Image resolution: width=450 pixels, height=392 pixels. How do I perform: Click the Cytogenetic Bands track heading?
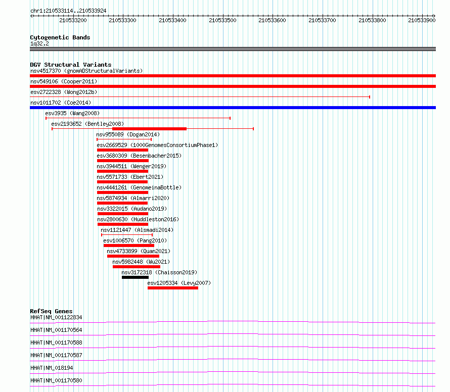(x=60, y=37)
